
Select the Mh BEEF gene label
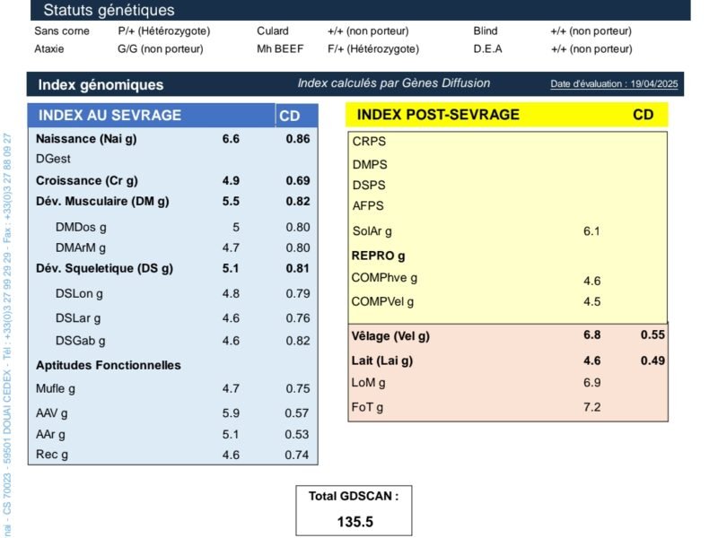pyautogui.click(x=281, y=49)
